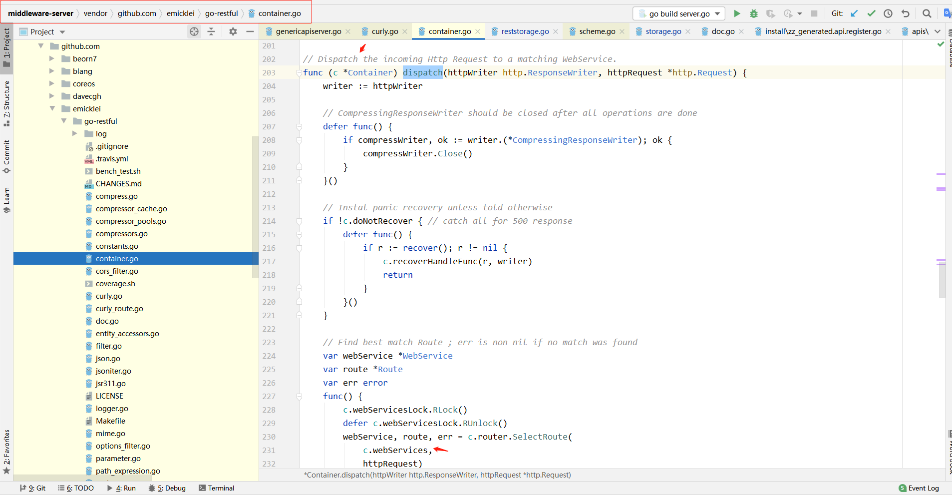The image size is (952, 495).
Task: Switch to the reststorage.go editor tab
Action: click(525, 31)
